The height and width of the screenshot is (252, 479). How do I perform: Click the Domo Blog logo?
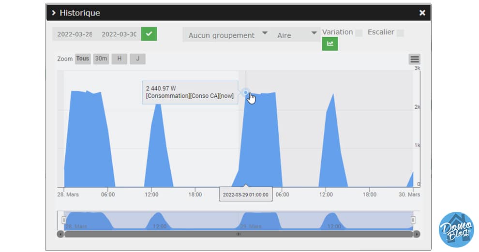click(456, 229)
